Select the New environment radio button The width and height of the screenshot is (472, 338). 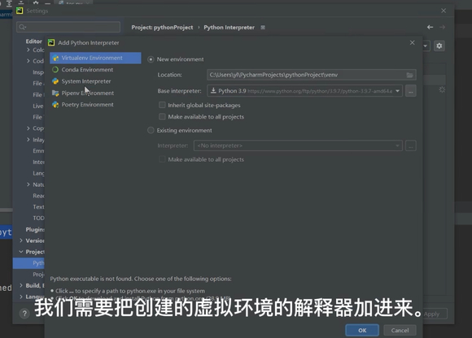click(x=151, y=59)
